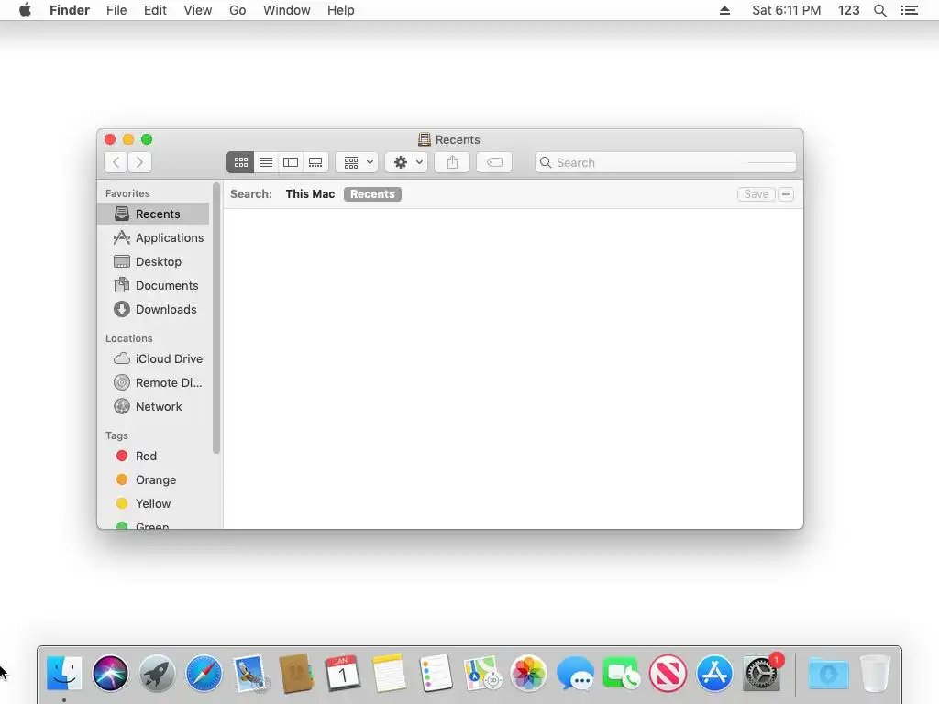Open Documents in the sidebar
This screenshot has height=704, width=939.
click(153, 286)
